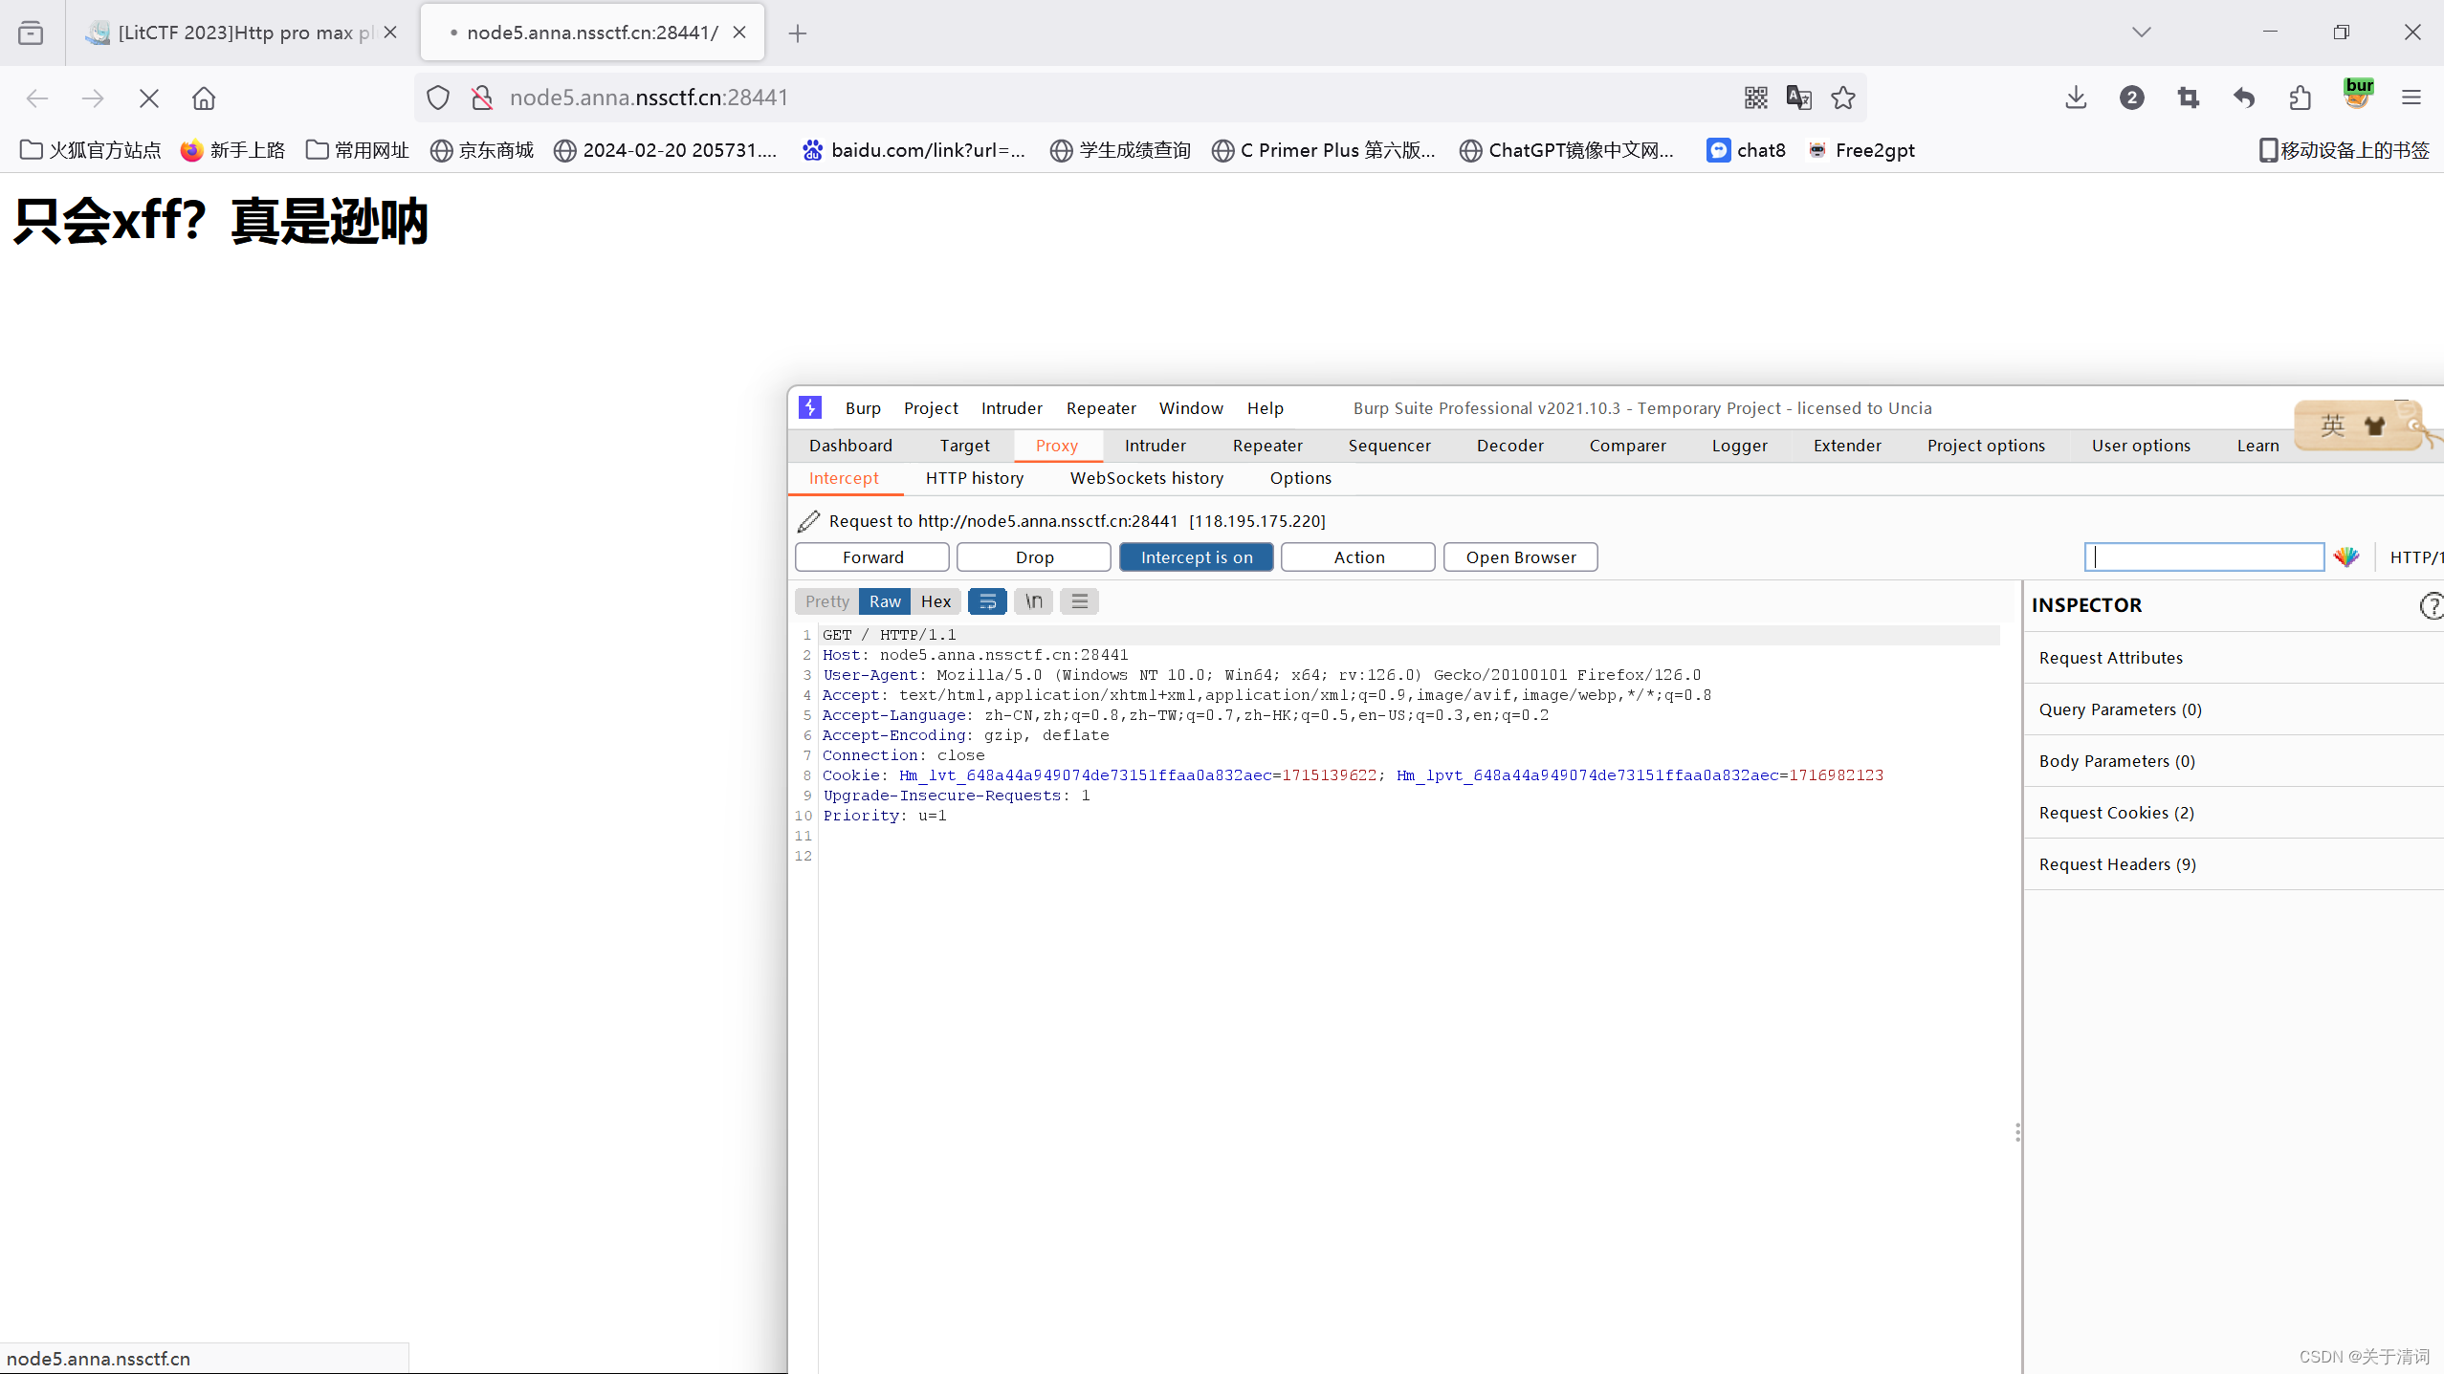Click the screenshot crop icon in toolbar

pyautogui.click(x=2188, y=98)
